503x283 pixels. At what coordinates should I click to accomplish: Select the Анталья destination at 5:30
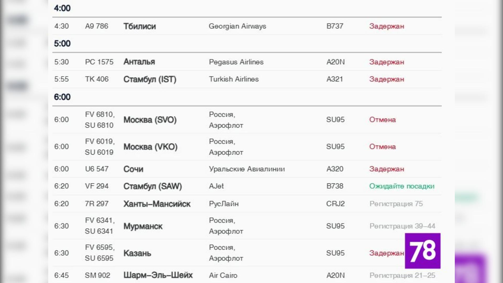click(139, 62)
